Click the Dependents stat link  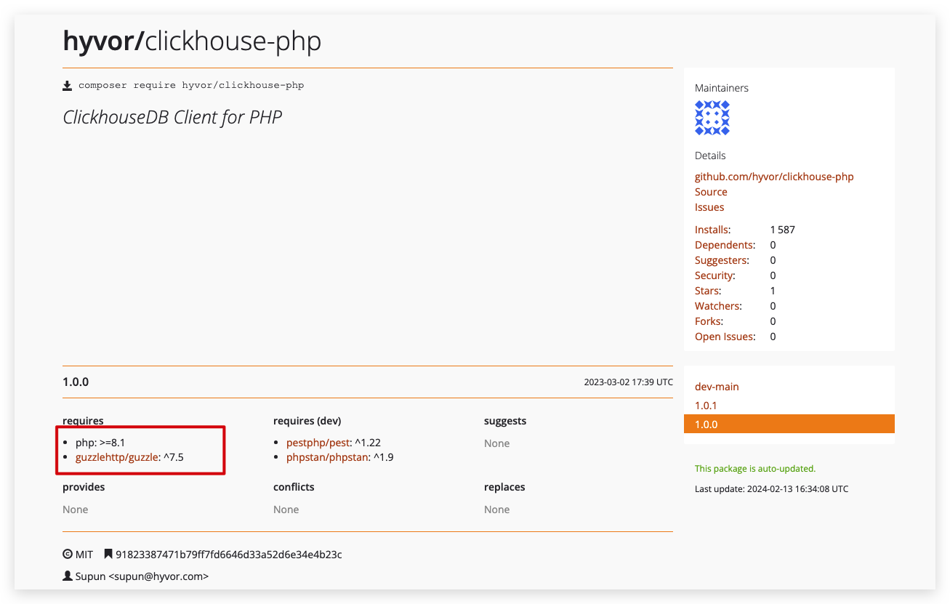click(x=725, y=245)
